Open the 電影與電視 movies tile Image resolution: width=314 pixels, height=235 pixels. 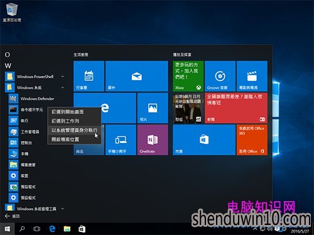252,76
